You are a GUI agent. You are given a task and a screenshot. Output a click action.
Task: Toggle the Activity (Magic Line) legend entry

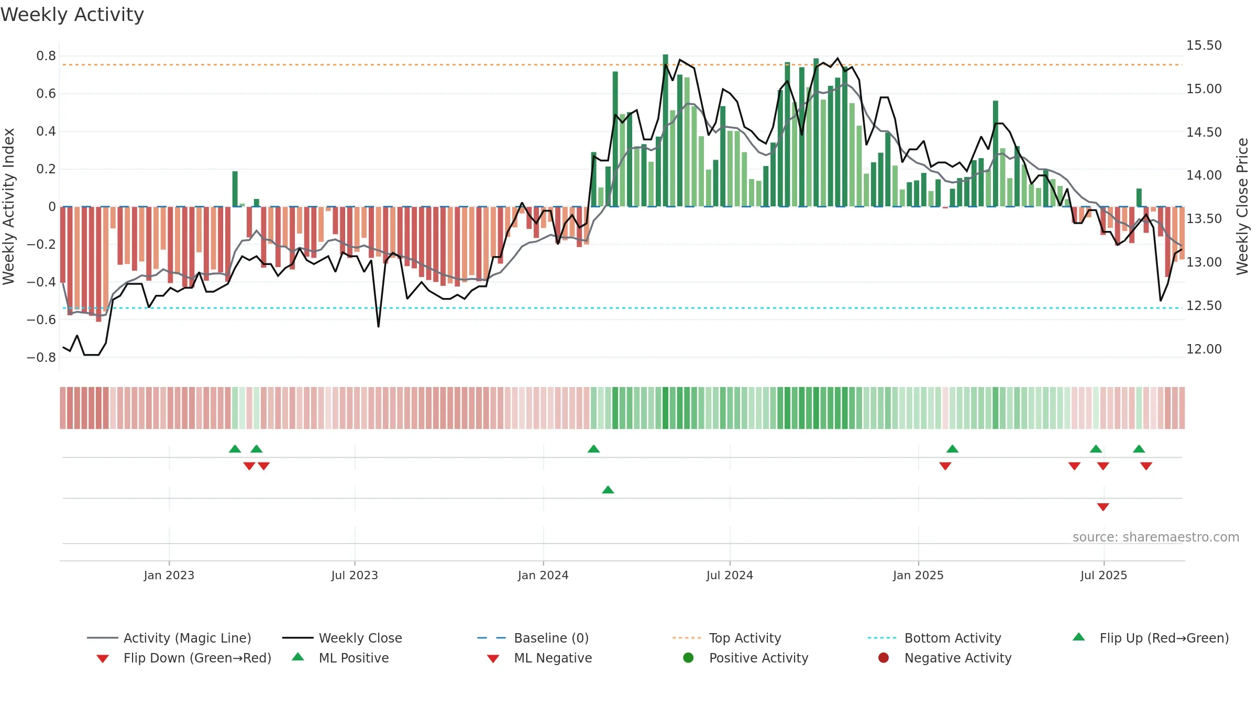pyautogui.click(x=169, y=638)
